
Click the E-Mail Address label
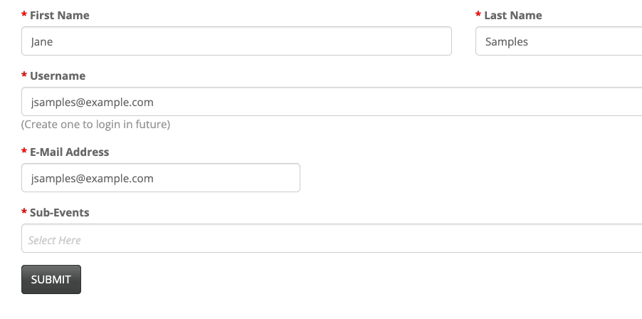click(x=70, y=152)
